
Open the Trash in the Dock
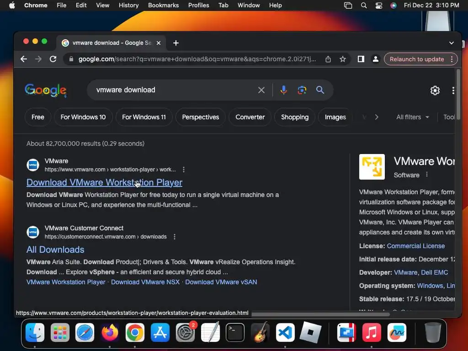[x=433, y=332]
